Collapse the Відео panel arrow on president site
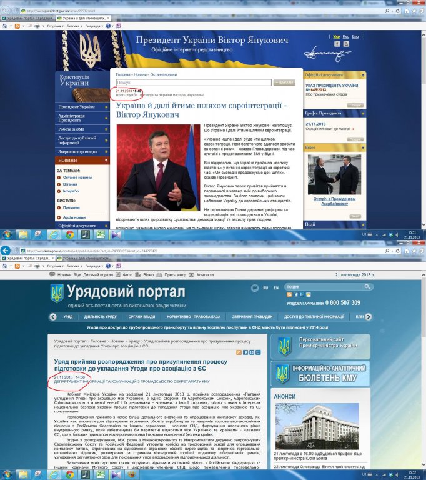The width and height of the screenshot is (426, 480). pyautogui.click(x=363, y=148)
